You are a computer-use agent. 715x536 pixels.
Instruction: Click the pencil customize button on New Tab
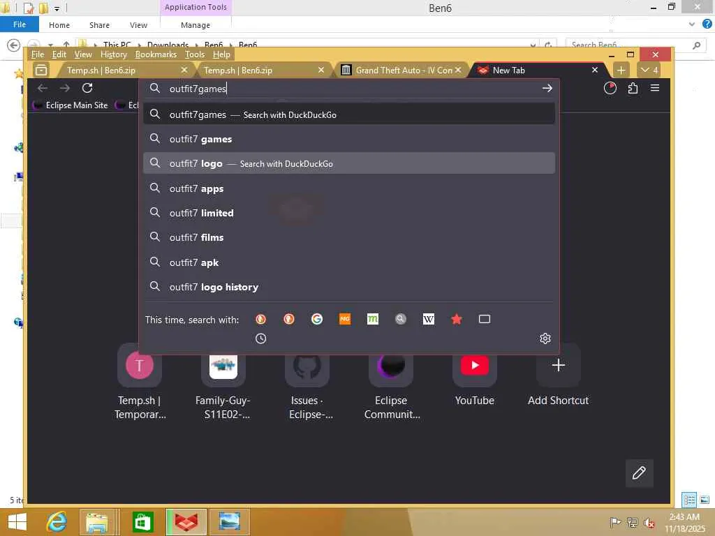tap(639, 473)
